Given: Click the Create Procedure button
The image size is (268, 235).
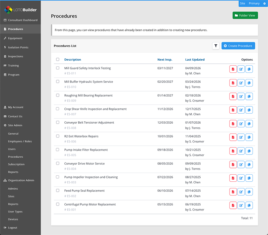Looking at the screenshot, I should [x=238, y=46].
